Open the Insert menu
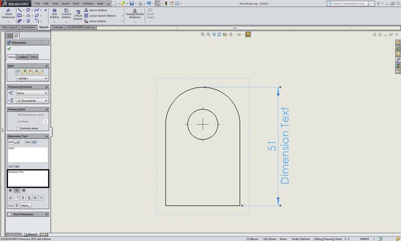This screenshot has width=401, height=241. click(65, 3)
